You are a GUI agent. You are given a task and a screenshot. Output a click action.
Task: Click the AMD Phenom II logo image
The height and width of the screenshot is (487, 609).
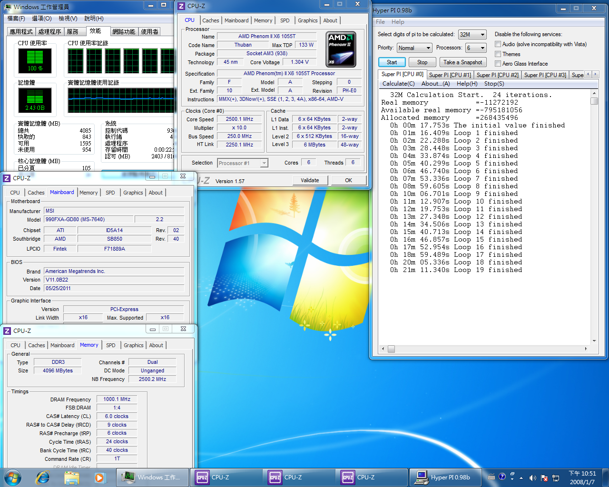pyautogui.click(x=341, y=49)
